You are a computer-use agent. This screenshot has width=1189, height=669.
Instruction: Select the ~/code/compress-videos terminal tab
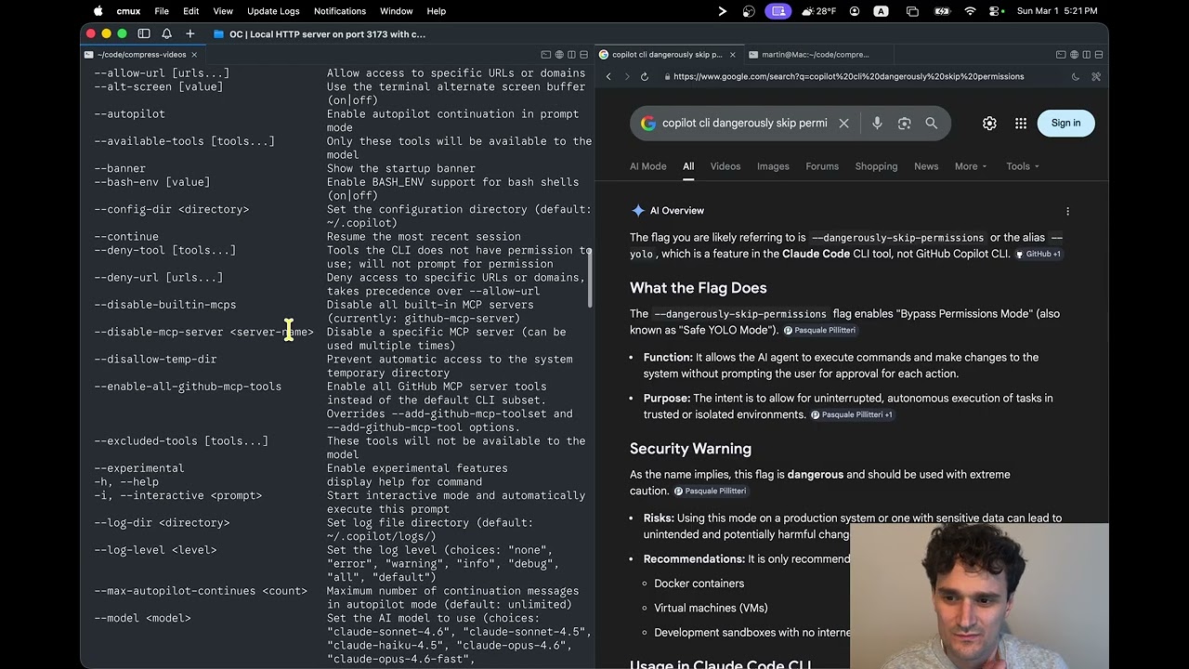[141, 55]
